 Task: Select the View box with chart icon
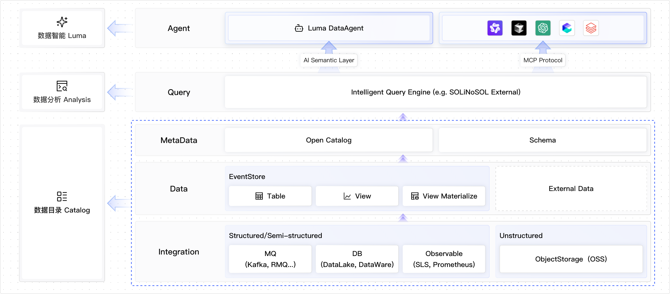pos(357,196)
